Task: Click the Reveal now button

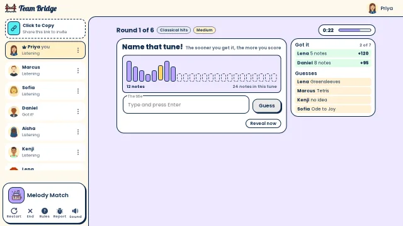Action: [263, 123]
